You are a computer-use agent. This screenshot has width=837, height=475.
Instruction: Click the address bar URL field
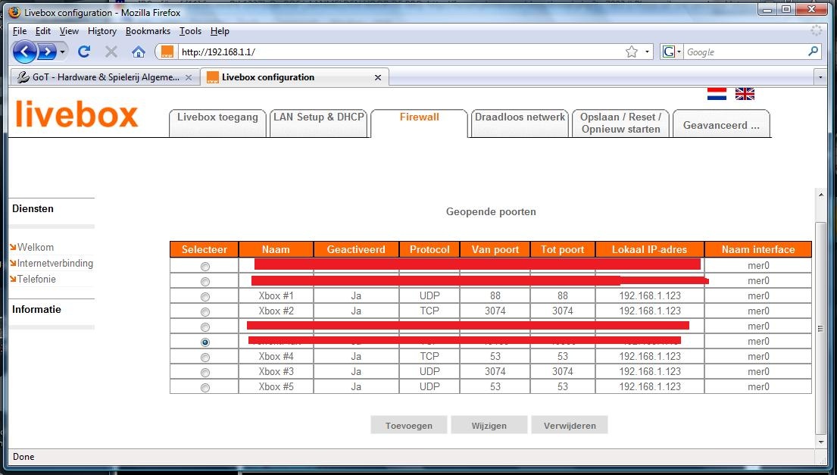click(401, 52)
